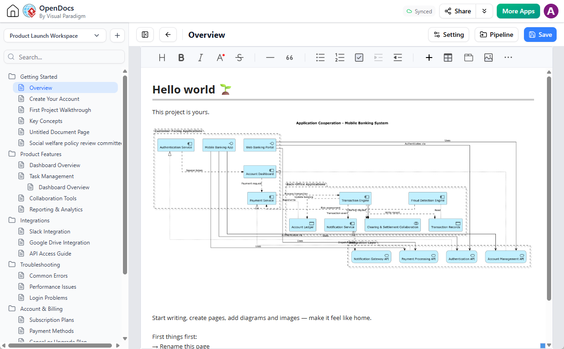Image resolution: width=564 pixels, height=349 pixels.
Task: Toggle bold formatting
Action: (x=181, y=58)
